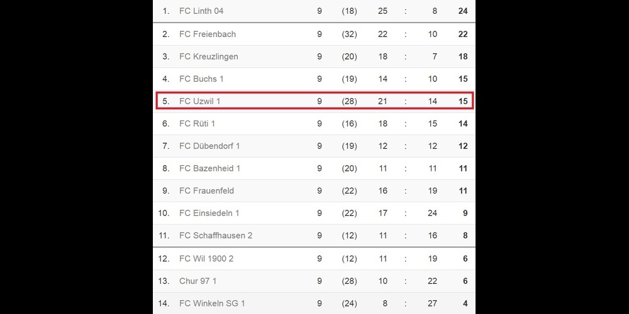Click rank number 5 in the red-outlined row
629x314 pixels.
point(166,101)
